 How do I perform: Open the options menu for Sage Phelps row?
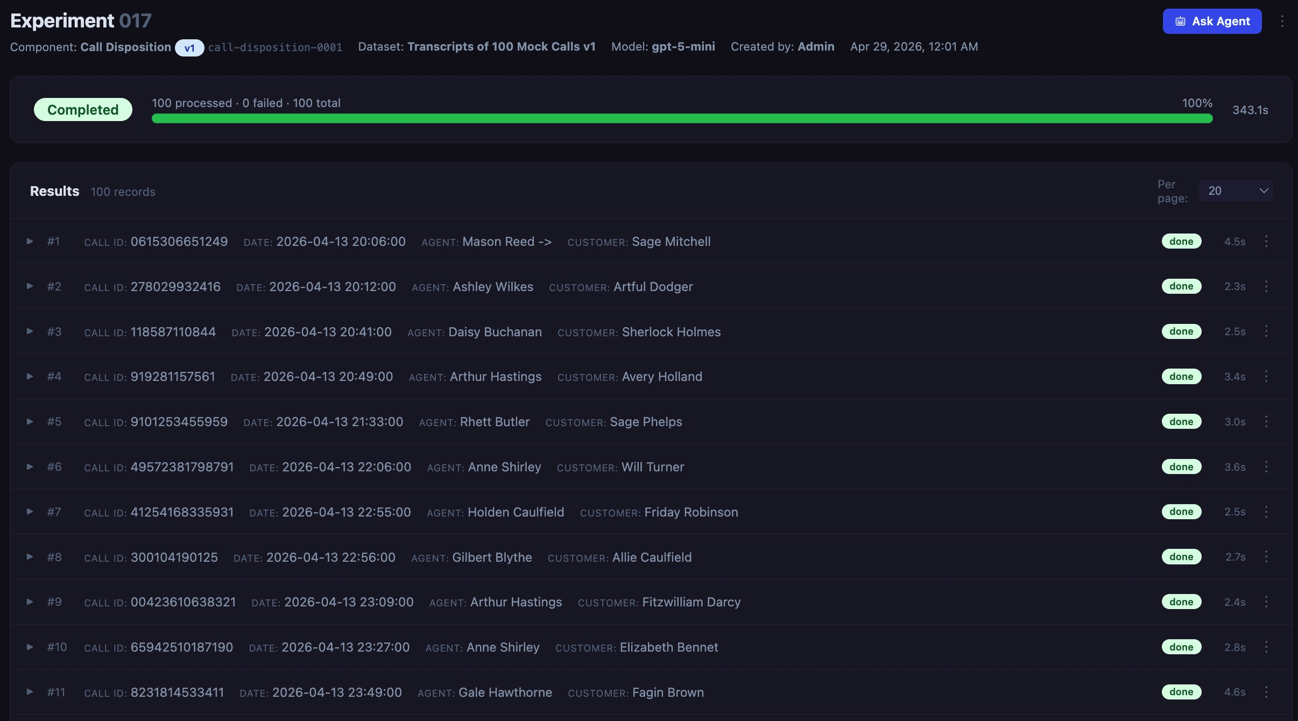click(x=1266, y=422)
